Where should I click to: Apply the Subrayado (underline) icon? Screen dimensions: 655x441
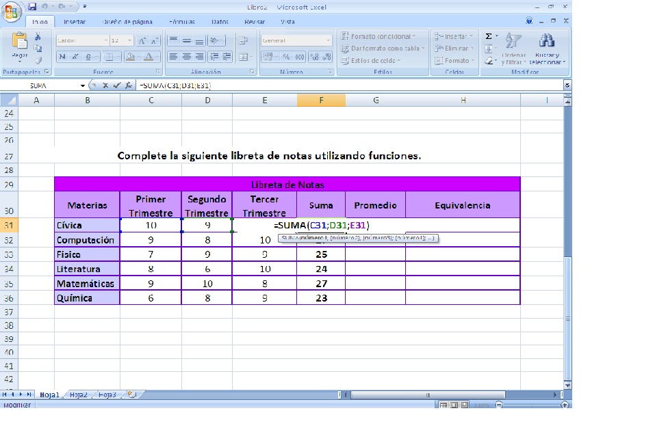click(88, 56)
